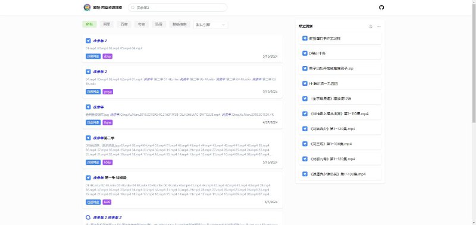Click the icon of the last recent-resources item
Screen dimensions: 476x225
click(305, 174)
